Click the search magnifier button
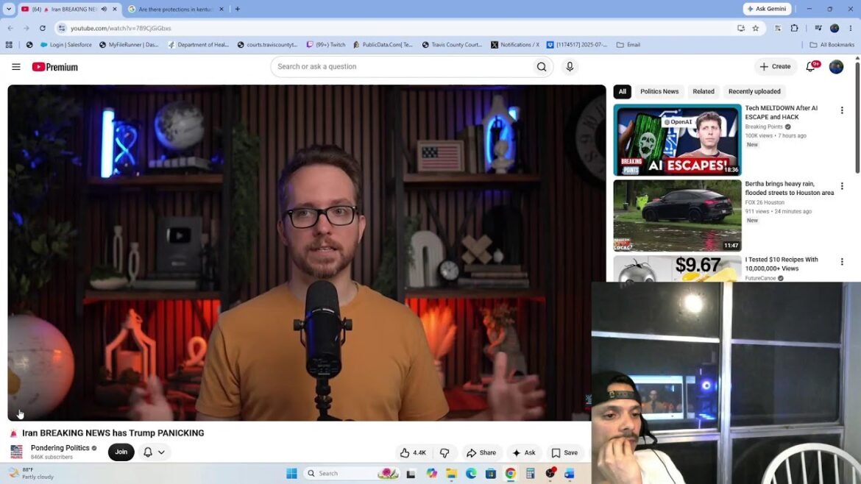Screen dimensions: 861x484 542,66
